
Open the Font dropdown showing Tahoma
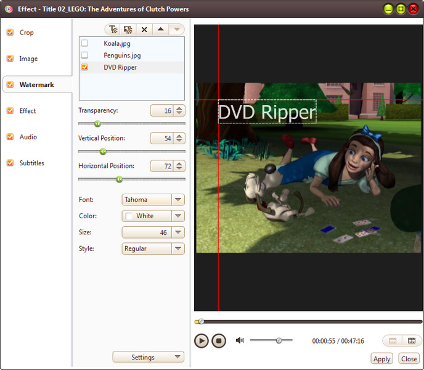(153, 199)
